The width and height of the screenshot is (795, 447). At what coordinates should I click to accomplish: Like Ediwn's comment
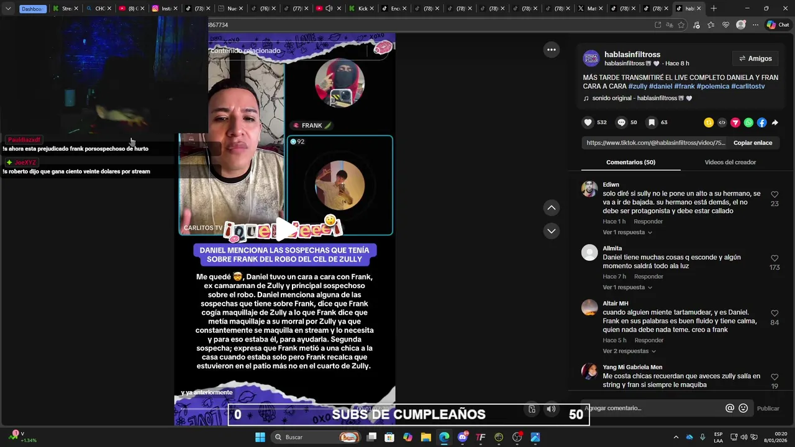click(775, 194)
